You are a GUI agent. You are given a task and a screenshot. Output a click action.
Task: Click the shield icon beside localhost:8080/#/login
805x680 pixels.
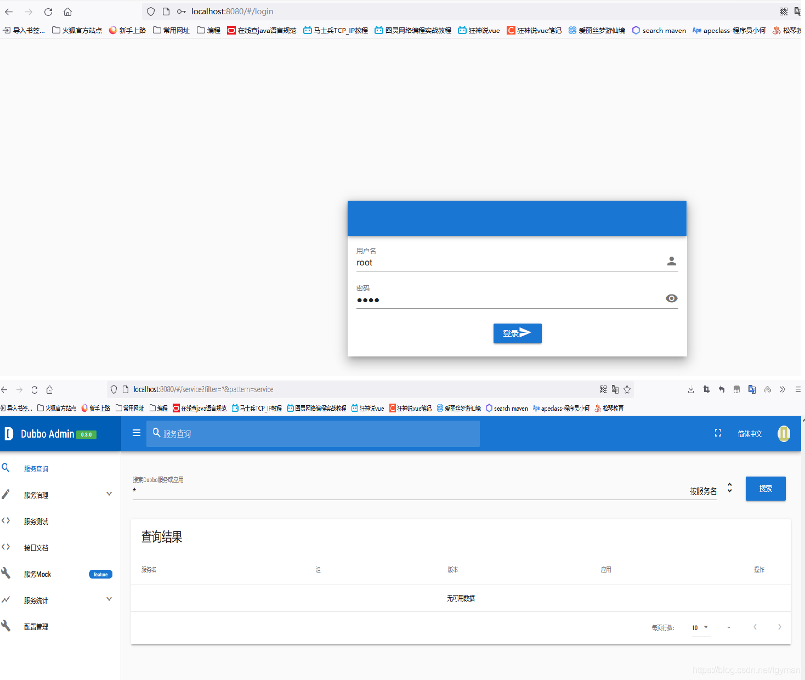tap(151, 12)
